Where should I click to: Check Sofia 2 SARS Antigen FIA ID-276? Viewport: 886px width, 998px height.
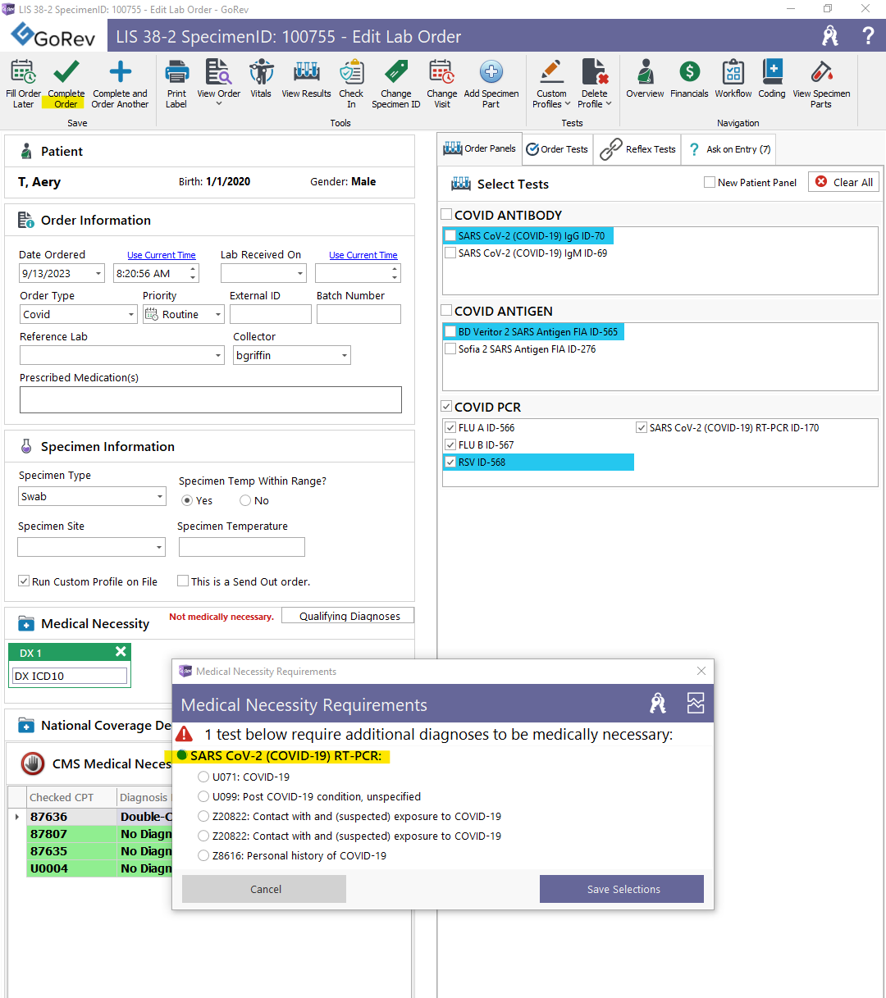[x=450, y=349]
